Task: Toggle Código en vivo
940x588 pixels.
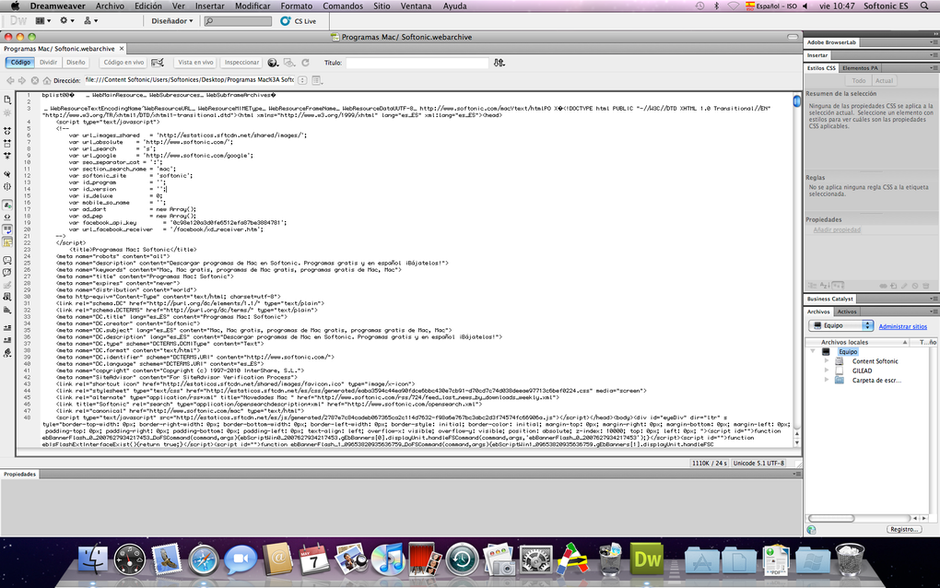Action: point(123,63)
